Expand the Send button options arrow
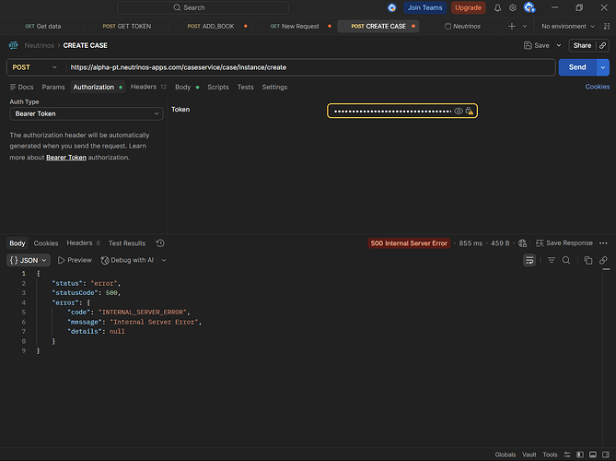The height and width of the screenshot is (461, 616). [603, 67]
